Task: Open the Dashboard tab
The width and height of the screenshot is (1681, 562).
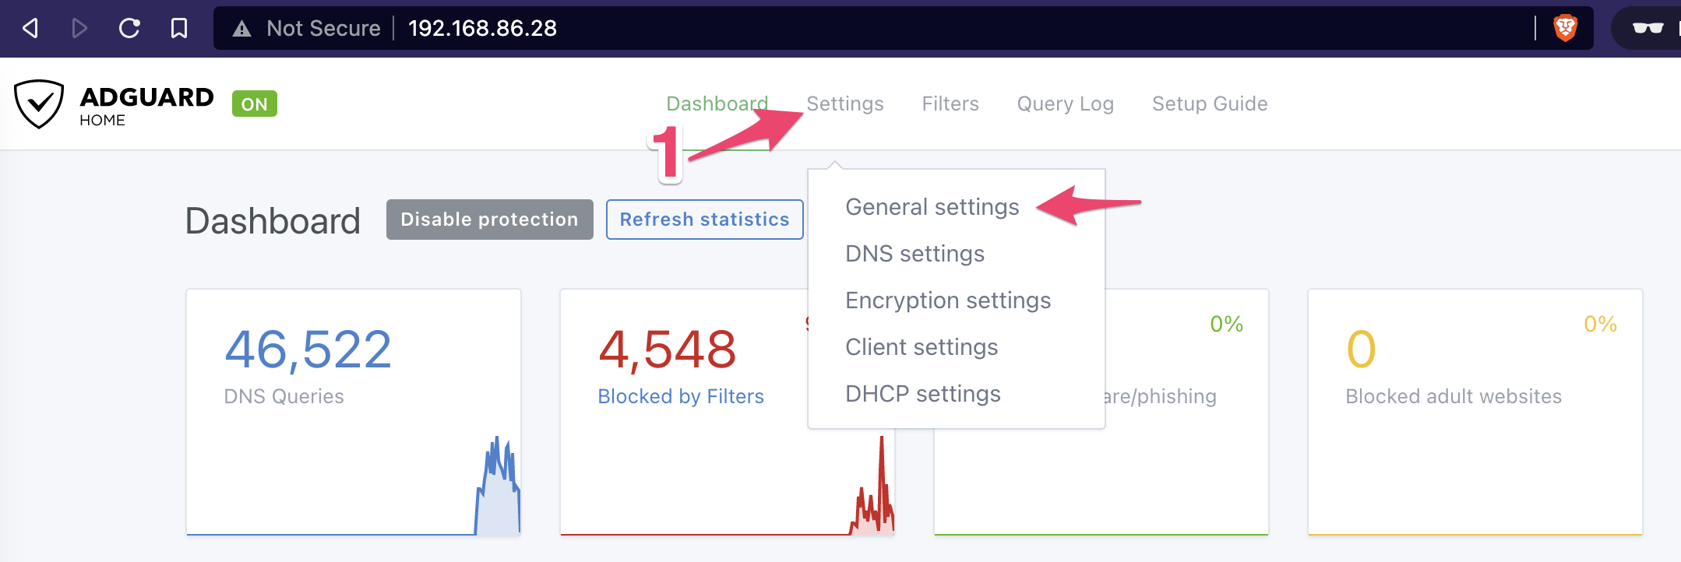Action: pyautogui.click(x=717, y=104)
